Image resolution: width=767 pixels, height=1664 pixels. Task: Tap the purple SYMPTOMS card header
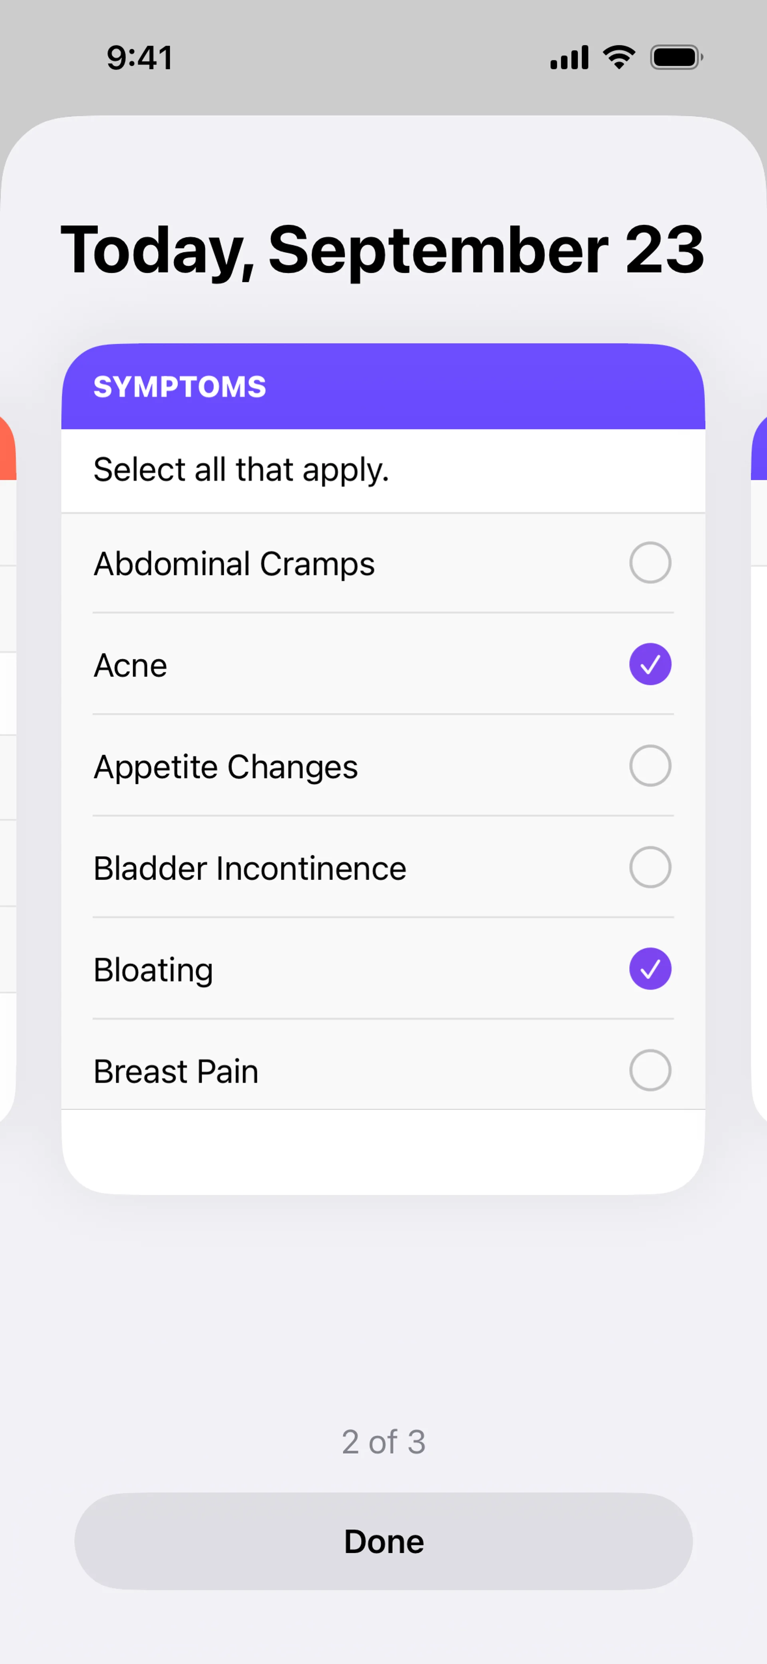(383, 386)
